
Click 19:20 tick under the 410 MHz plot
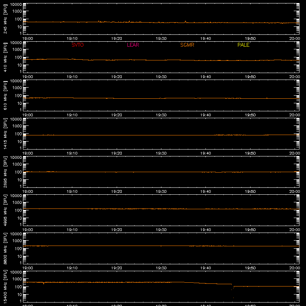tap(117, 77)
